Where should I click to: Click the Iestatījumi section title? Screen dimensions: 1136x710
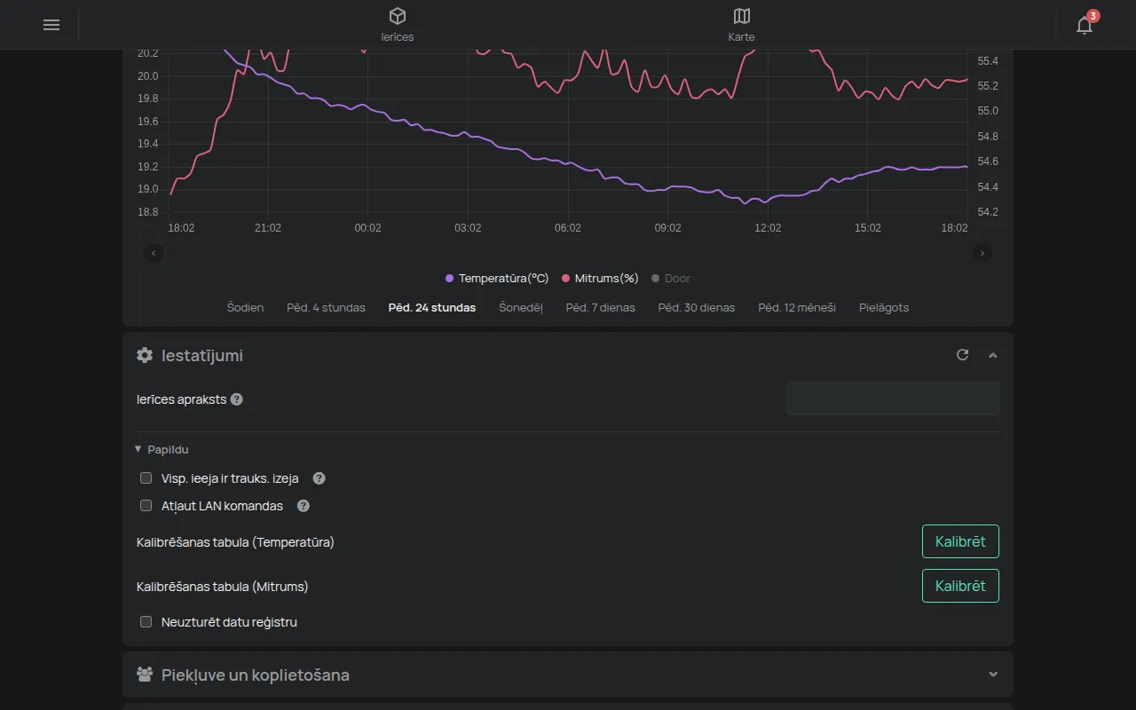tap(202, 355)
